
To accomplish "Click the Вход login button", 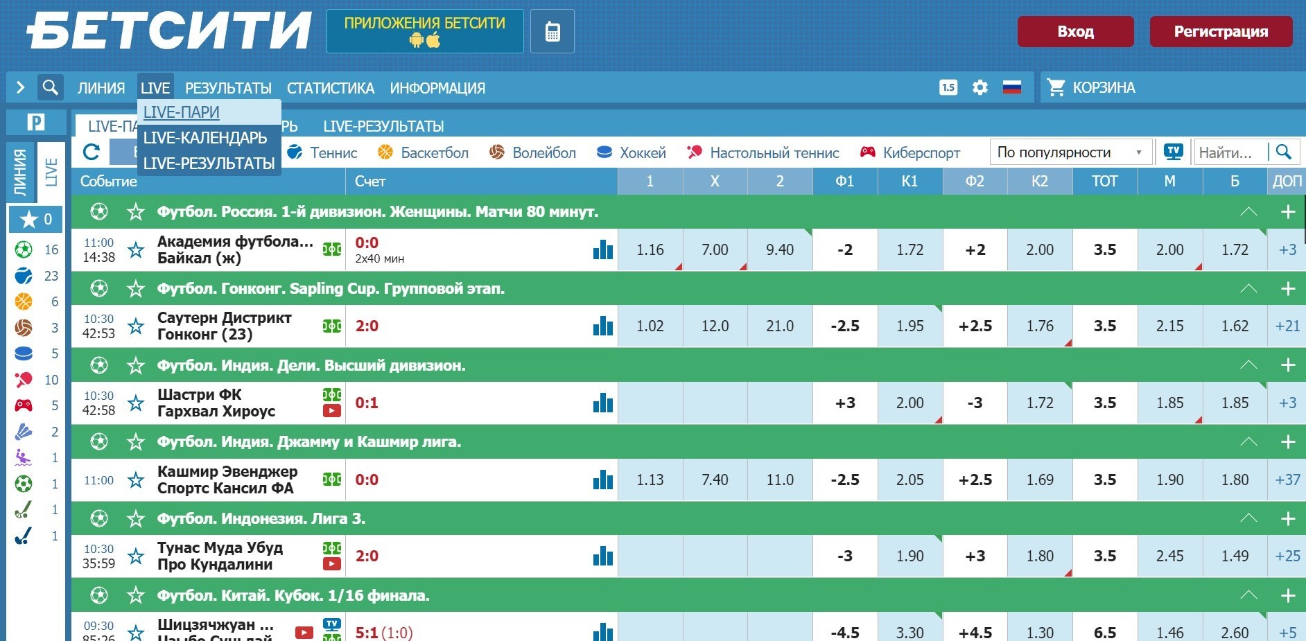I will click(1075, 31).
